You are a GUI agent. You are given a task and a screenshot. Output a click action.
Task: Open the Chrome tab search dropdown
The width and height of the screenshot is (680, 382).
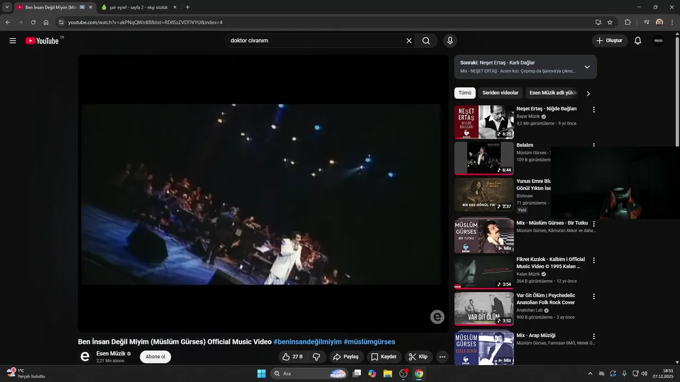[x=7, y=7]
